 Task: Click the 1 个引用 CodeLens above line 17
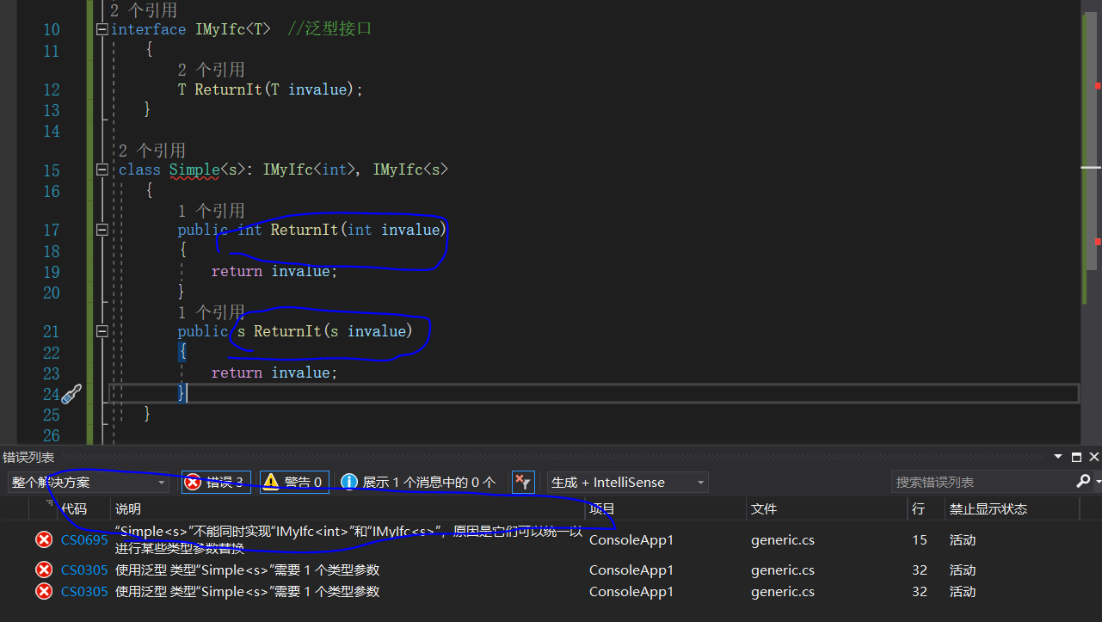(x=212, y=211)
